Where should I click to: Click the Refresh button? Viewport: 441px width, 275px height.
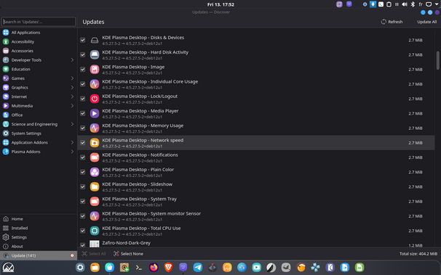pyautogui.click(x=392, y=22)
